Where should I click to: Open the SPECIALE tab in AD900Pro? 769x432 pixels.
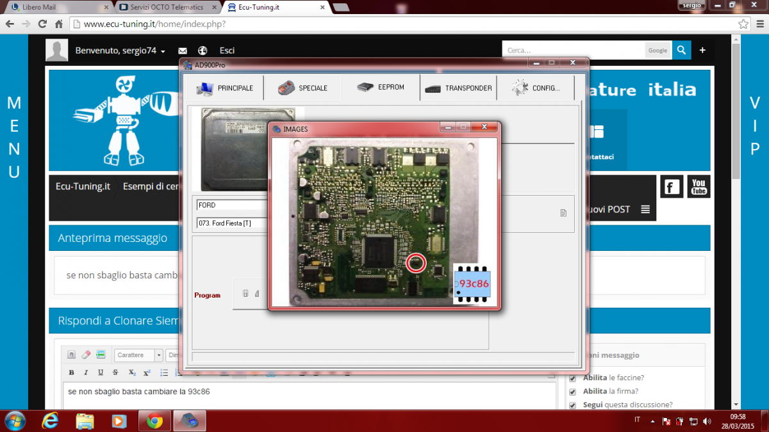pyautogui.click(x=302, y=88)
